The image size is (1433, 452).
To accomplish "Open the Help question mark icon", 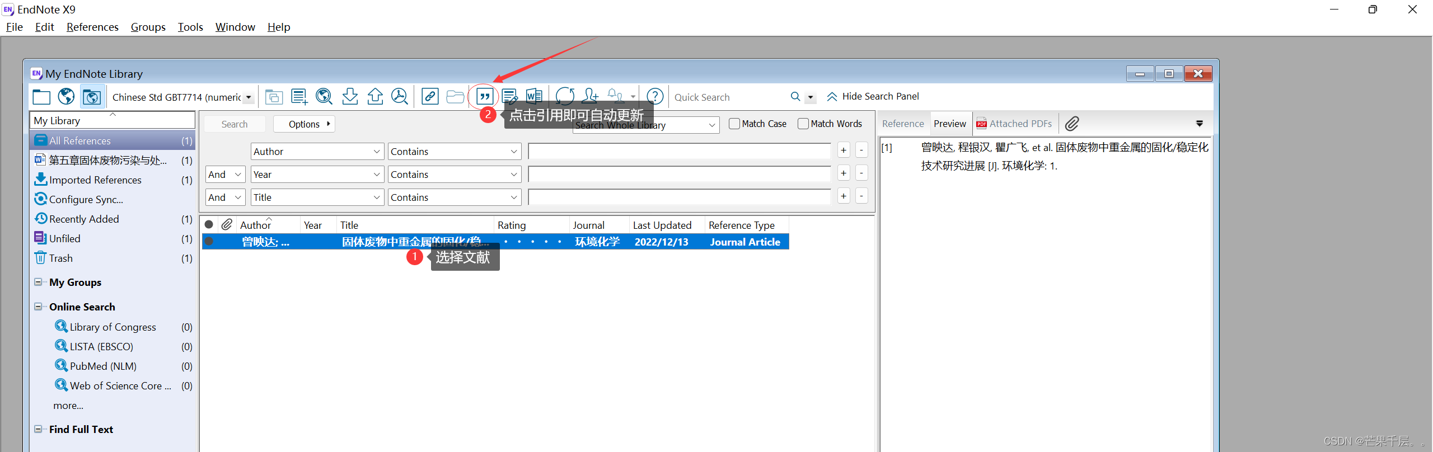I will click(655, 97).
